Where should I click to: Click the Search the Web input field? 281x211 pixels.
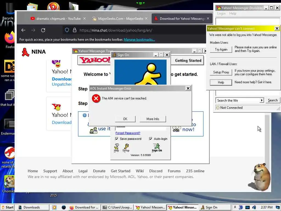(x=238, y=100)
